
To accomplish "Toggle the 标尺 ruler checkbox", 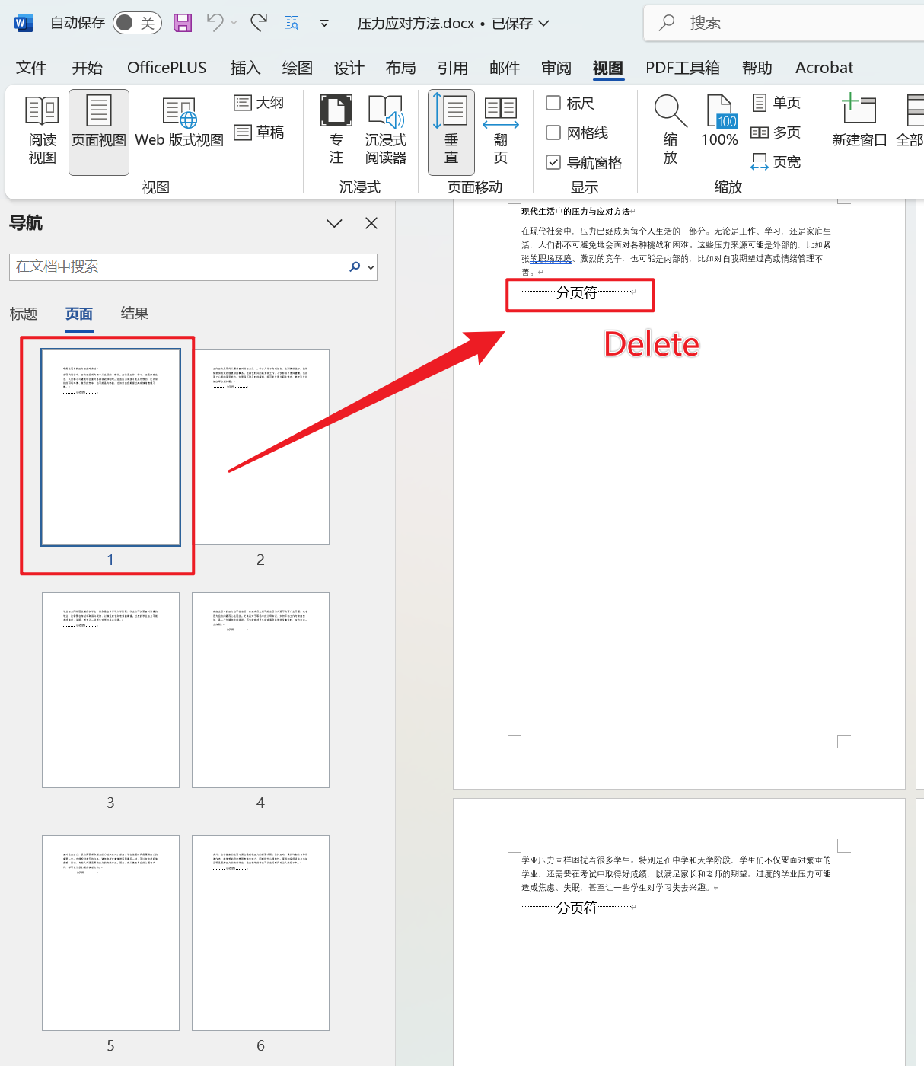I will coord(553,103).
